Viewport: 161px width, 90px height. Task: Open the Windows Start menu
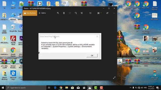pyautogui.click(x=3, y=88)
